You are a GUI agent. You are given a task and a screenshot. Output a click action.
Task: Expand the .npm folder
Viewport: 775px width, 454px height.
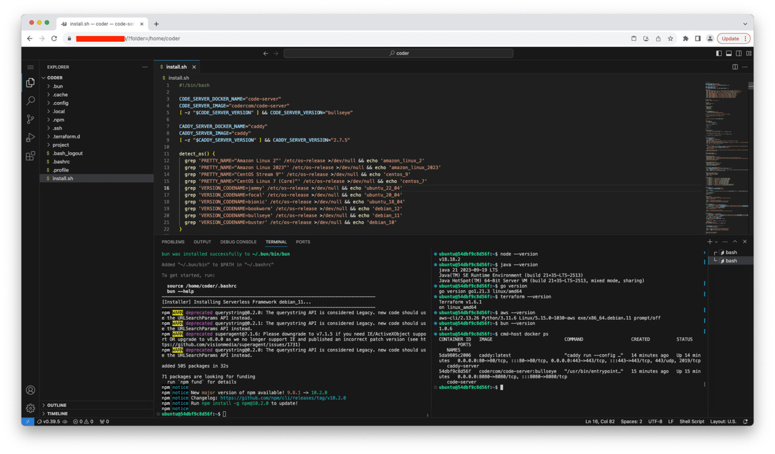click(x=97, y=119)
